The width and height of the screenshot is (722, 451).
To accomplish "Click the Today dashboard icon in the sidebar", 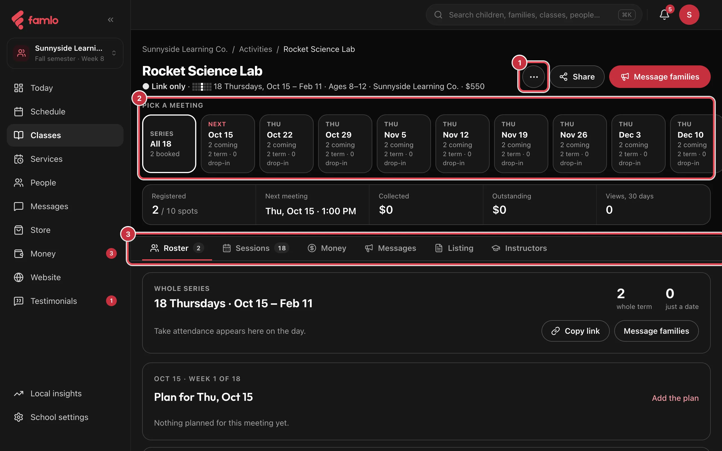I will (x=19, y=88).
